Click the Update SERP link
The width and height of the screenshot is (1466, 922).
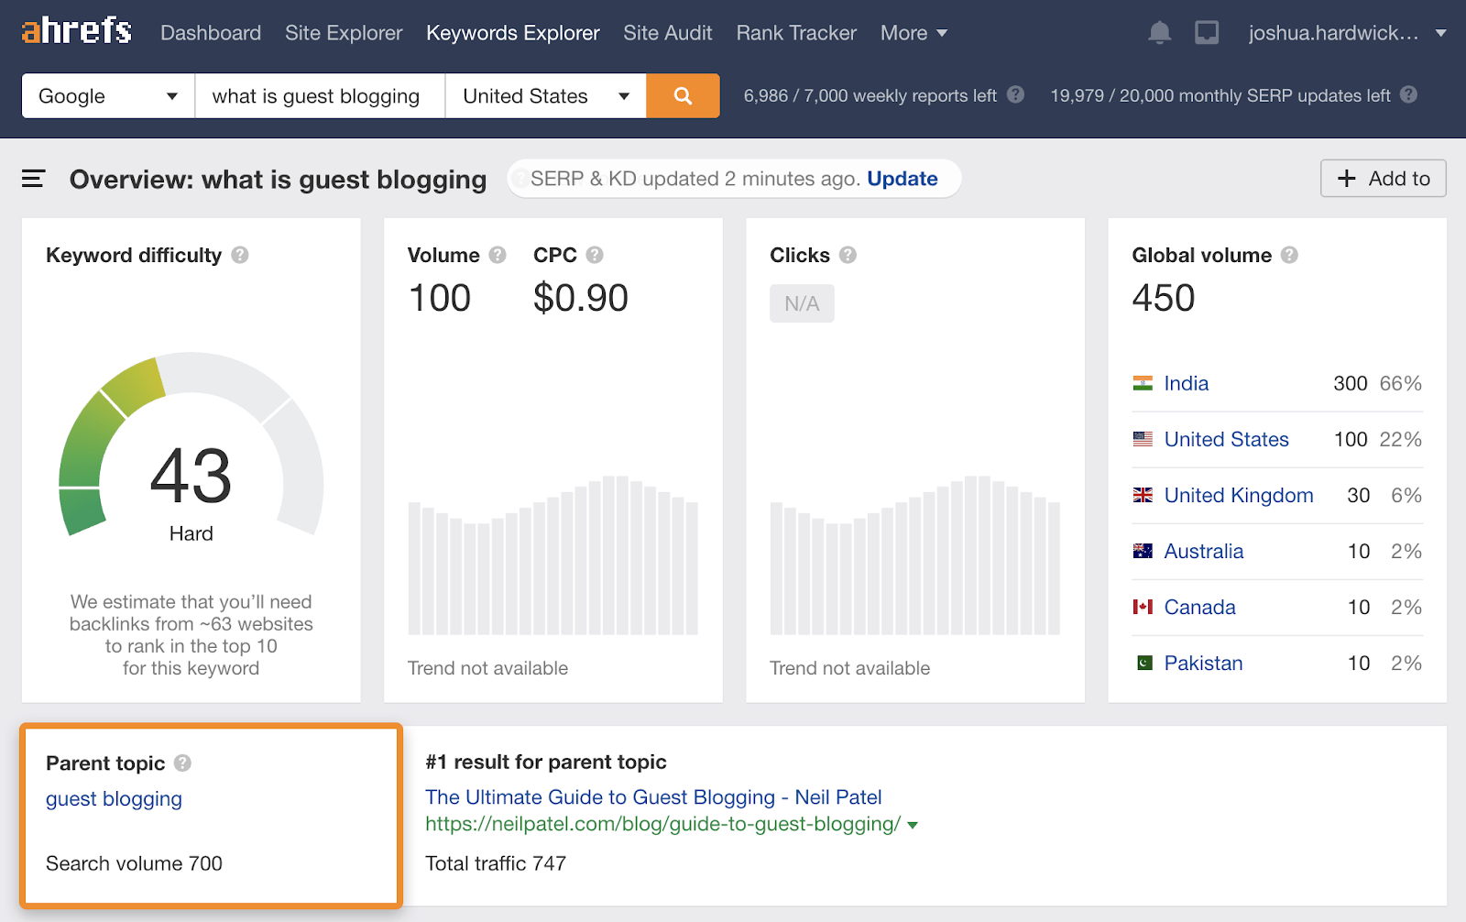(902, 179)
